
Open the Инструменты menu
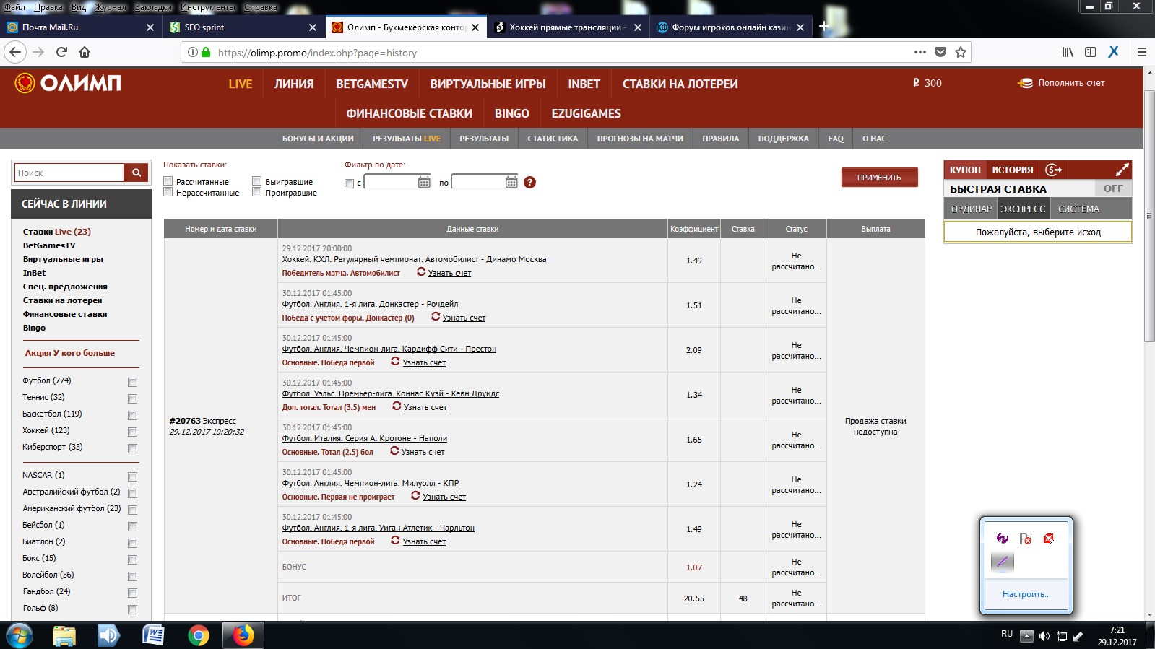tap(208, 7)
